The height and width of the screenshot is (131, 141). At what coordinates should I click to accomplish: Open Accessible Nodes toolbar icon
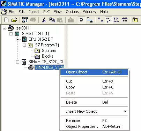25,20
